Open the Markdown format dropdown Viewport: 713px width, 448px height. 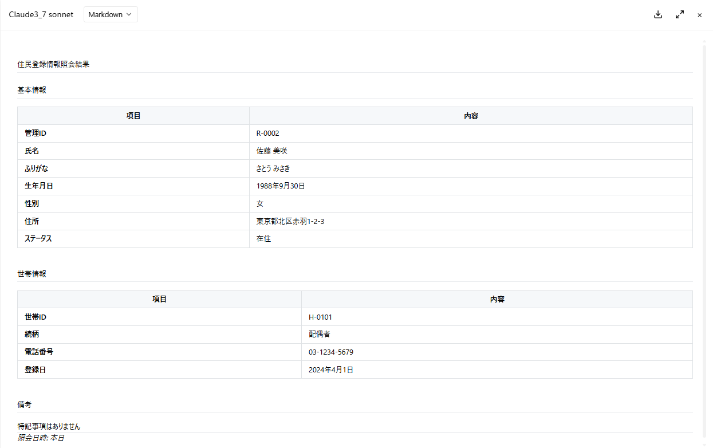pyautogui.click(x=111, y=15)
